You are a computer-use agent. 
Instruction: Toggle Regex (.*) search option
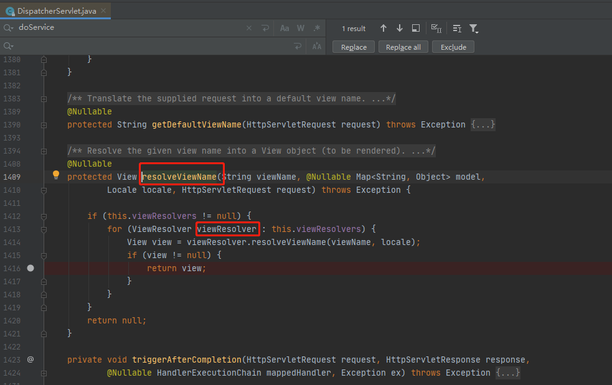[x=317, y=28]
